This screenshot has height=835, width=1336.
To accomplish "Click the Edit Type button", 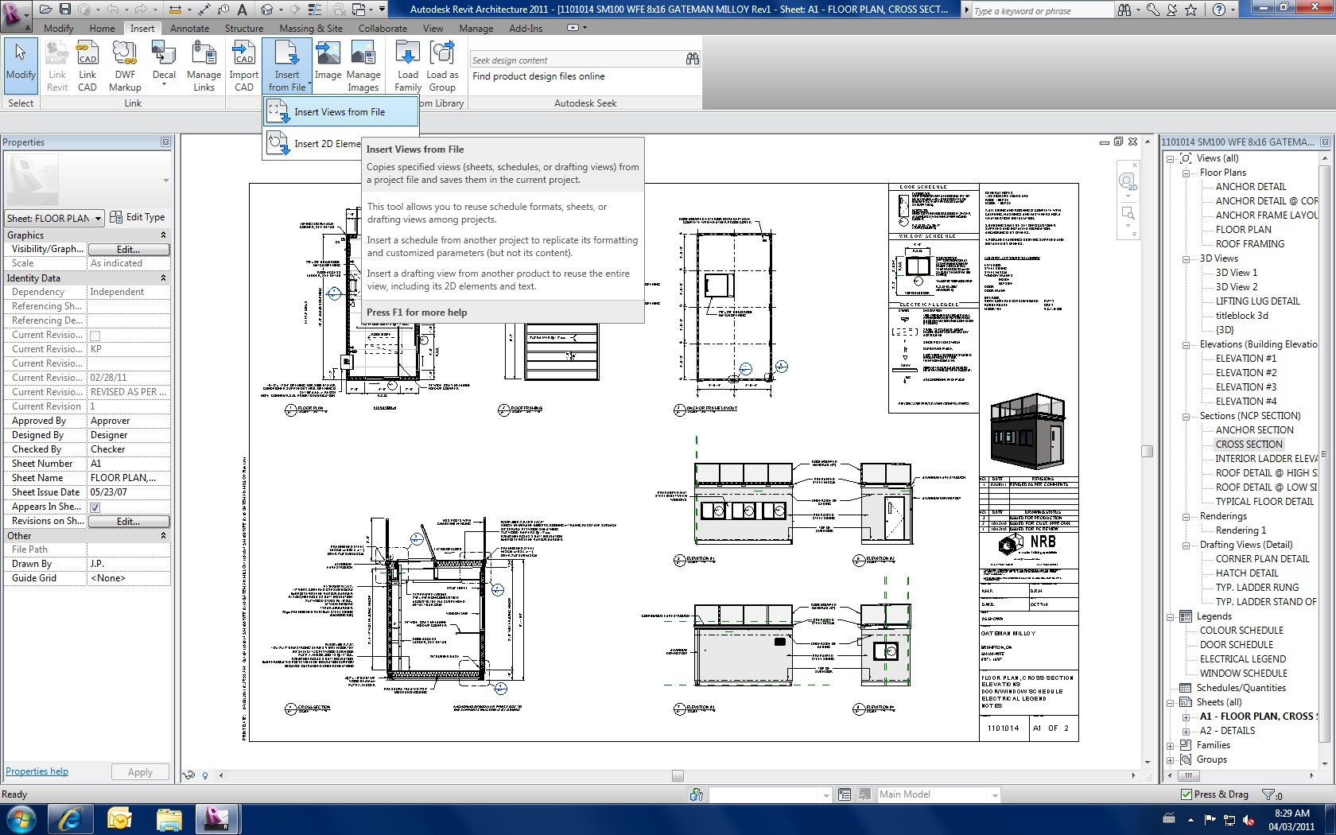I will (x=138, y=217).
